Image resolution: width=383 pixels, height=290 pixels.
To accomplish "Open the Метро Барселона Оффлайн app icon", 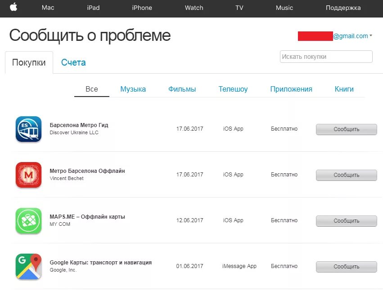I will pos(28,175).
